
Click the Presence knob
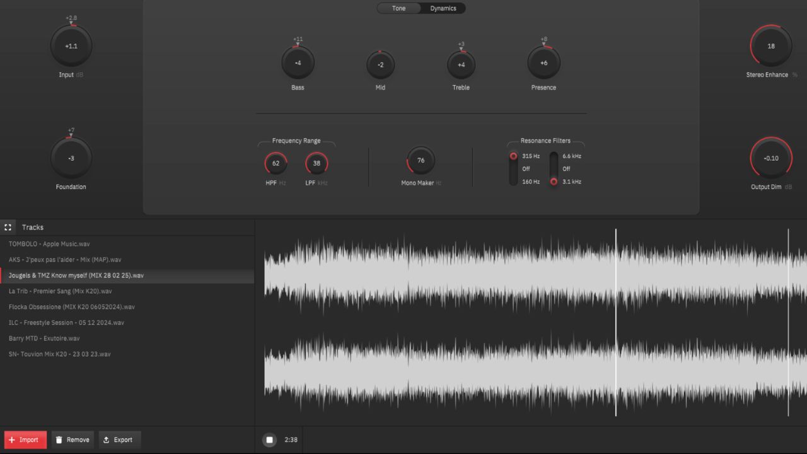pyautogui.click(x=543, y=63)
